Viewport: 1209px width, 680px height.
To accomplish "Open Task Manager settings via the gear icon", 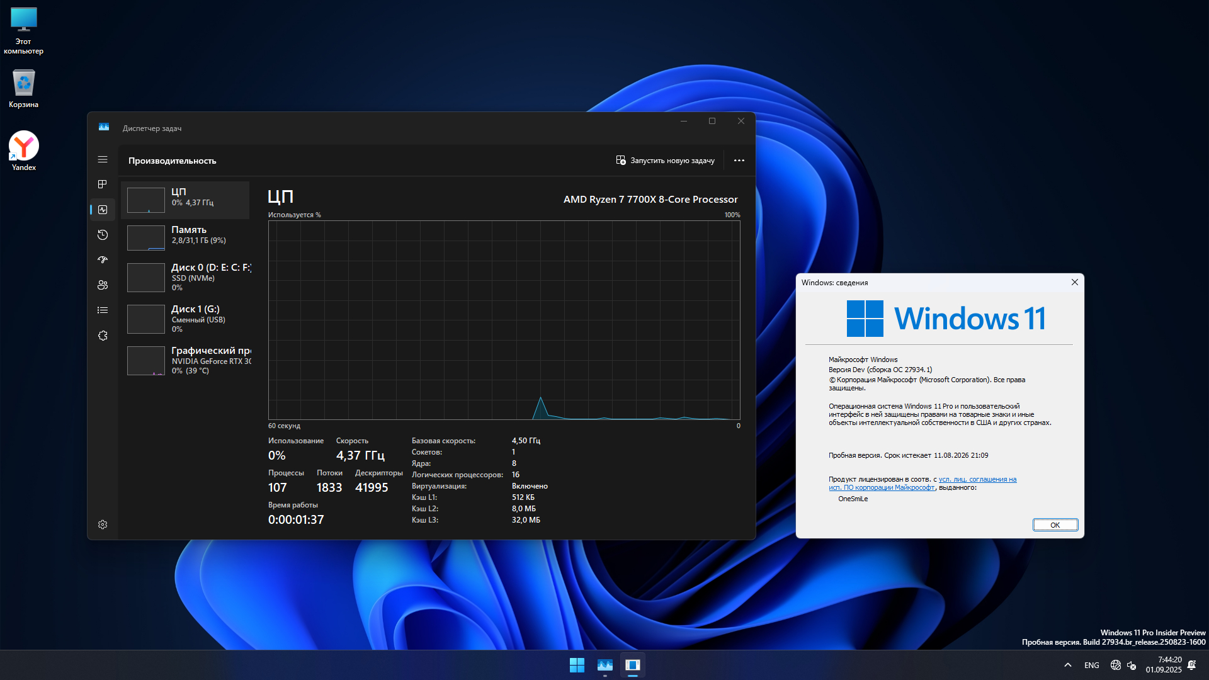I will 103,524.
